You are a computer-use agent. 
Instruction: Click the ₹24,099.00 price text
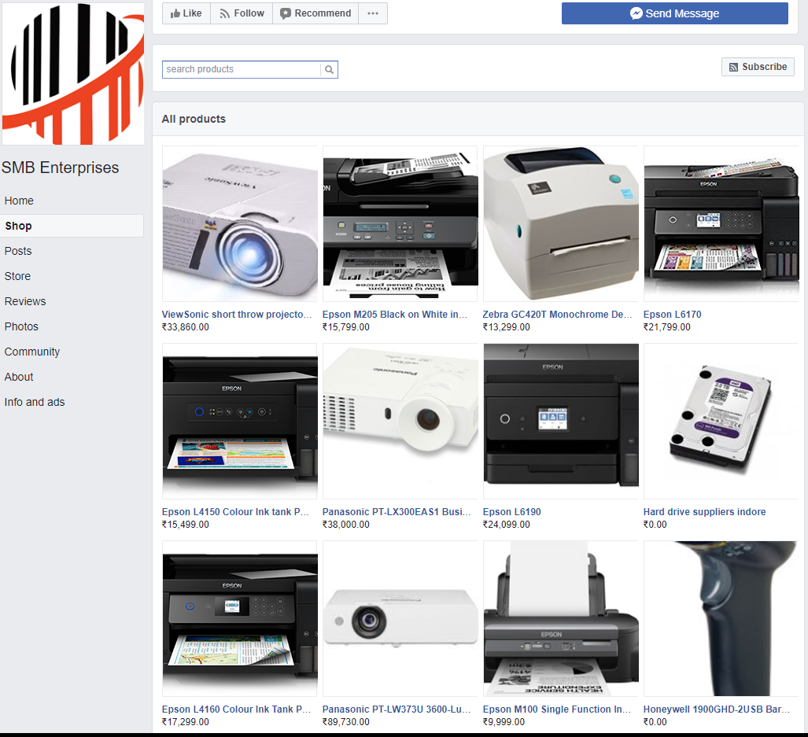507,525
